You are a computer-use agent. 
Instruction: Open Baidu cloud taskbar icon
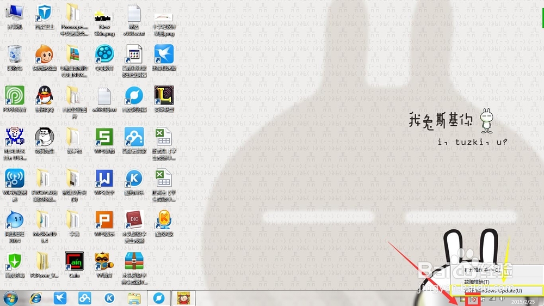(x=85, y=298)
